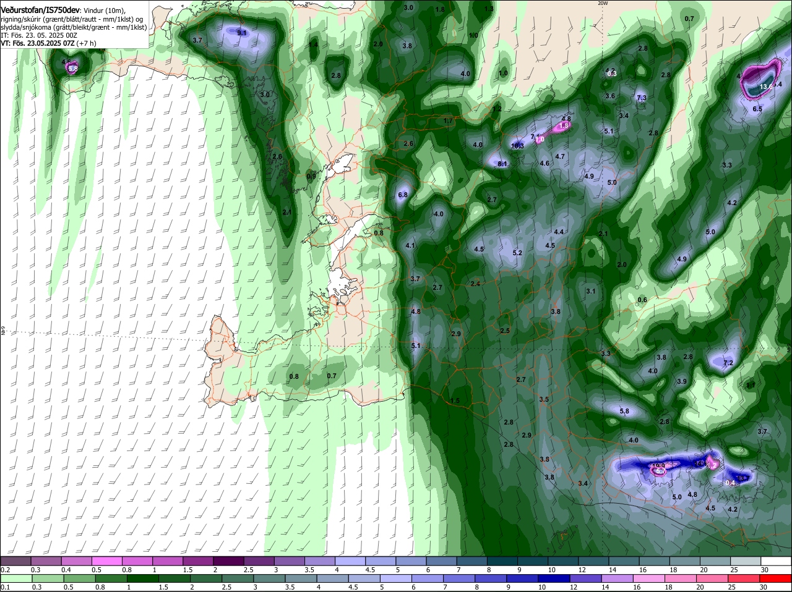Click the greyish-purple 0.2 mm snow legend swatch
Image resolution: width=792 pixels, height=592 pixels.
16,560
